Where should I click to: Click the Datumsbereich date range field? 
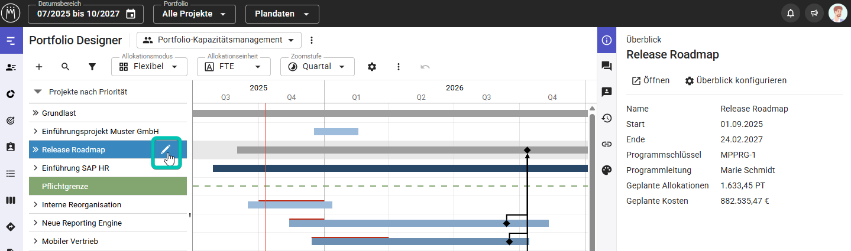tap(86, 14)
